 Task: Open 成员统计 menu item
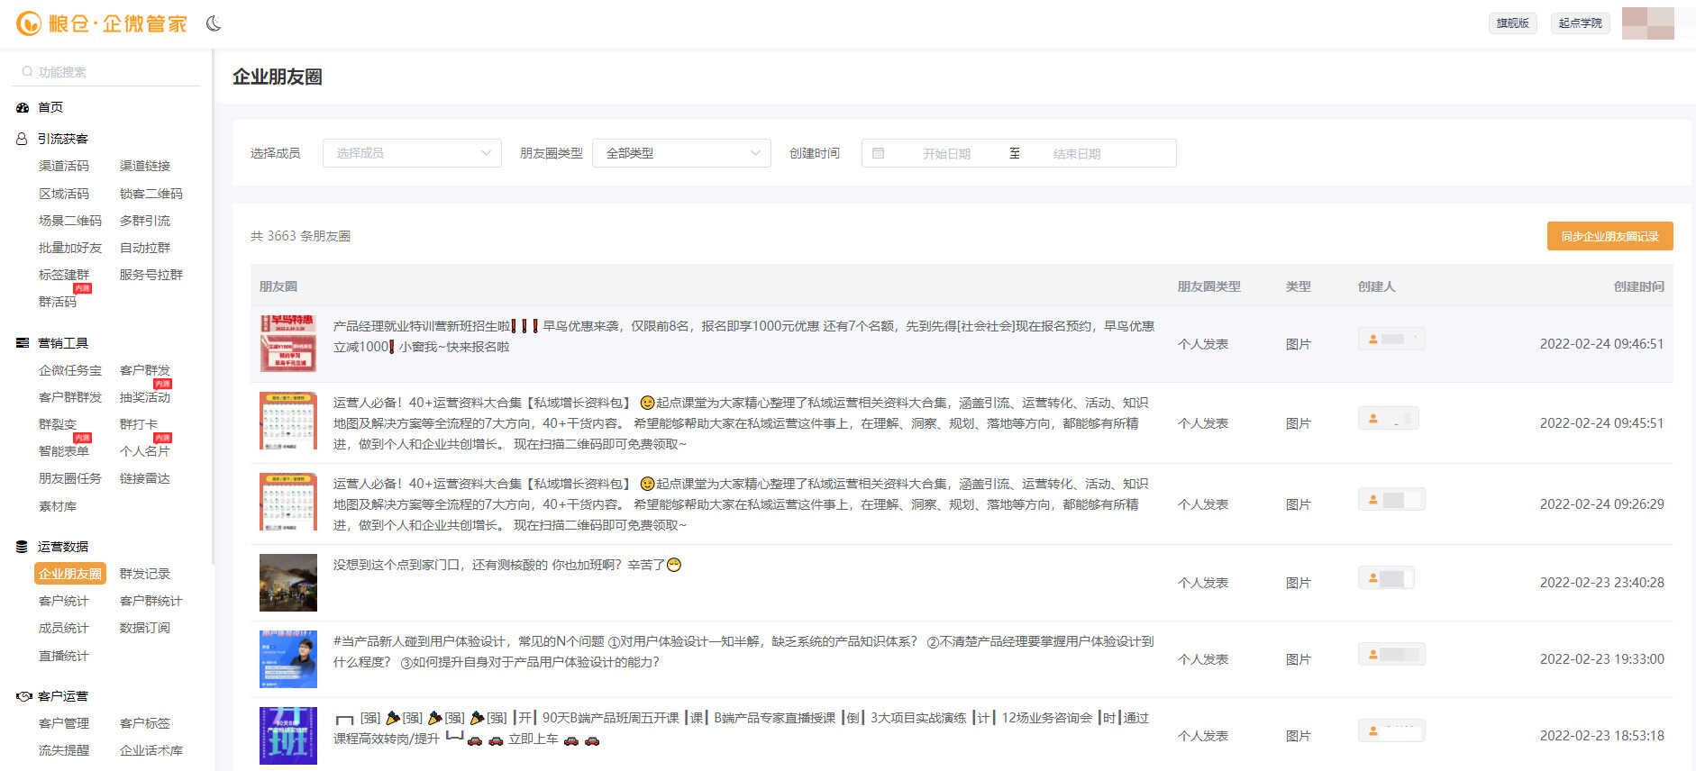[x=64, y=628]
